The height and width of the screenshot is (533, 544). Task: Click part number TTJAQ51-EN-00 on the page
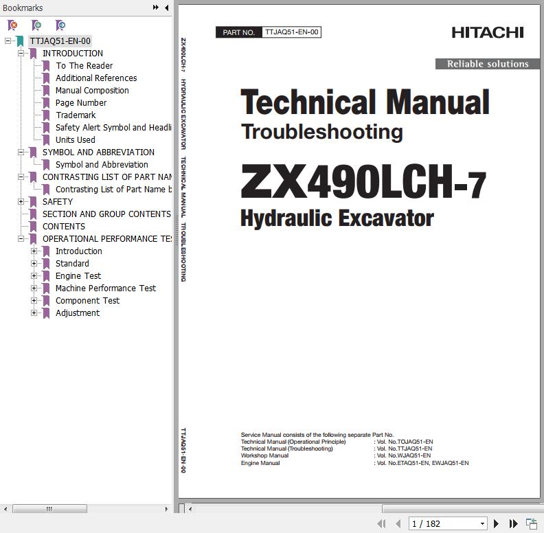click(x=291, y=32)
